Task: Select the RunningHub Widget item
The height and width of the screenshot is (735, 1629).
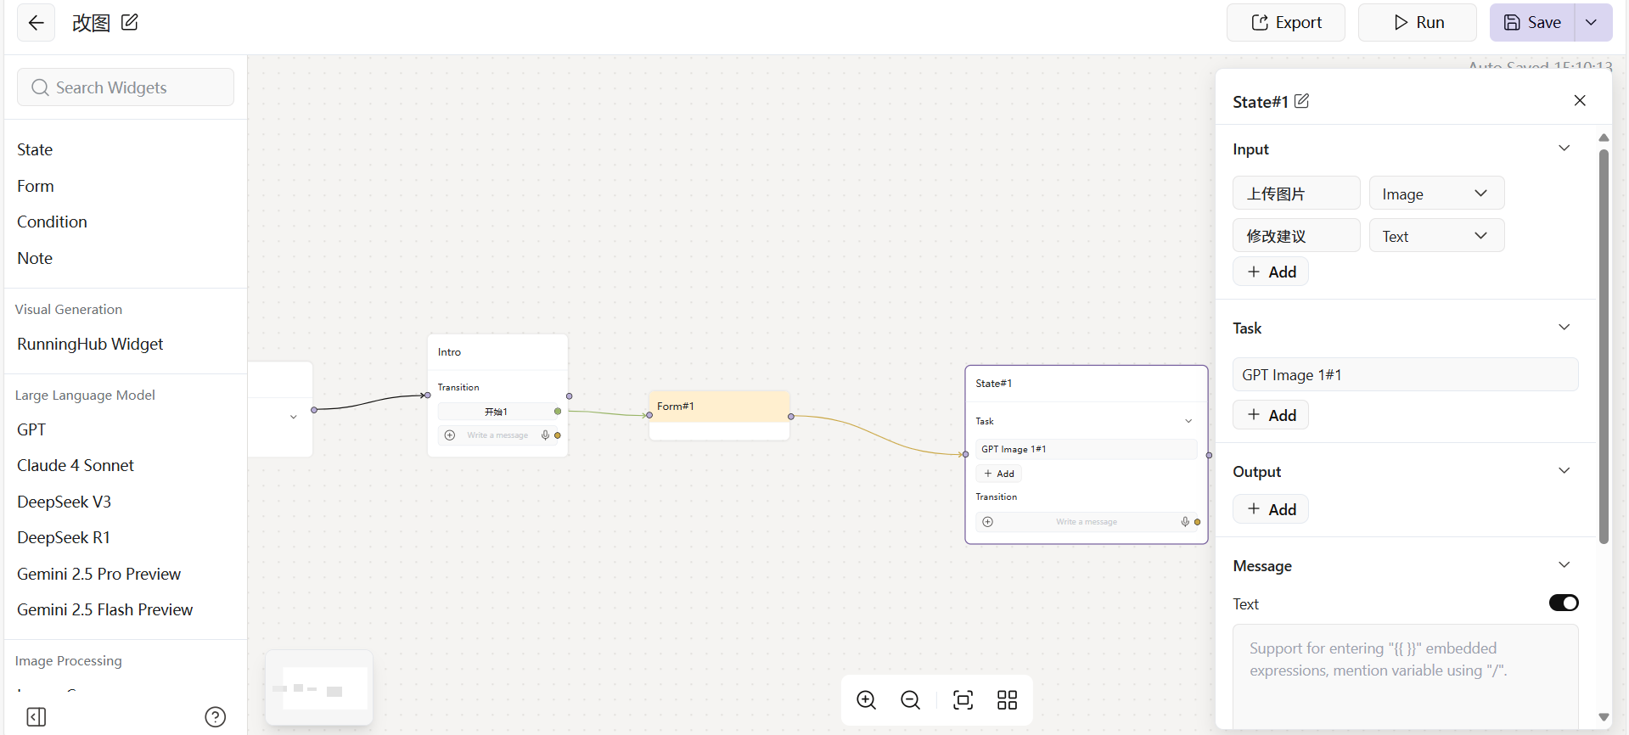Action: [x=90, y=344]
